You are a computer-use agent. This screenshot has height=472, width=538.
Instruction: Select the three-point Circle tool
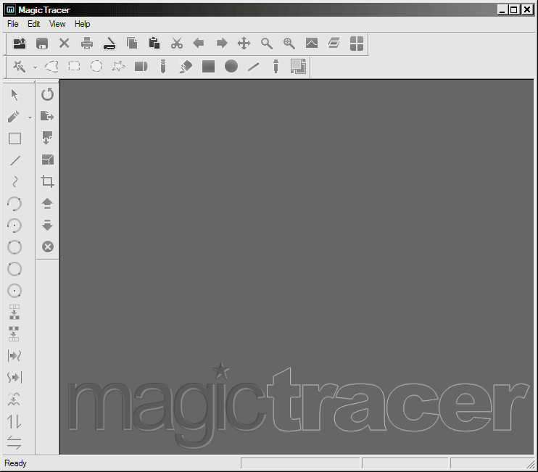coord(15,247)
